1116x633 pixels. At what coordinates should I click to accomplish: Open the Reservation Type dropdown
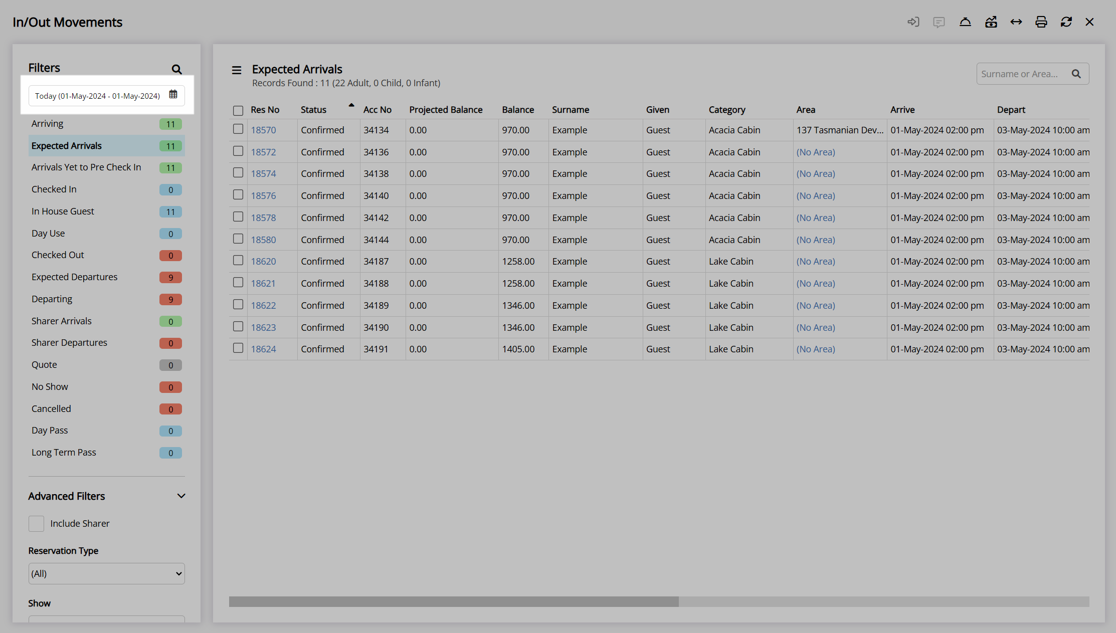click(x=106, y=573)
